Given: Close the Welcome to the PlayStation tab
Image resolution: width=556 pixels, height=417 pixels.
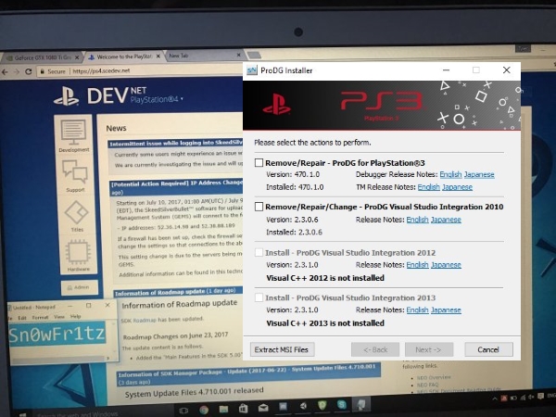Looking at the screenshot, I should coord(158,56).
